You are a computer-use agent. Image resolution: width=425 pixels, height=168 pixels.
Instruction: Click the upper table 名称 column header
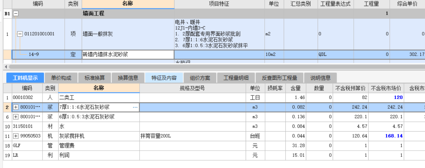(128, 4)
